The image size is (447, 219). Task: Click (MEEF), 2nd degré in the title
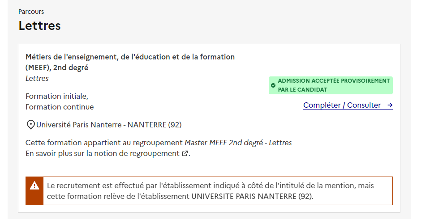[x=57, y=68]
